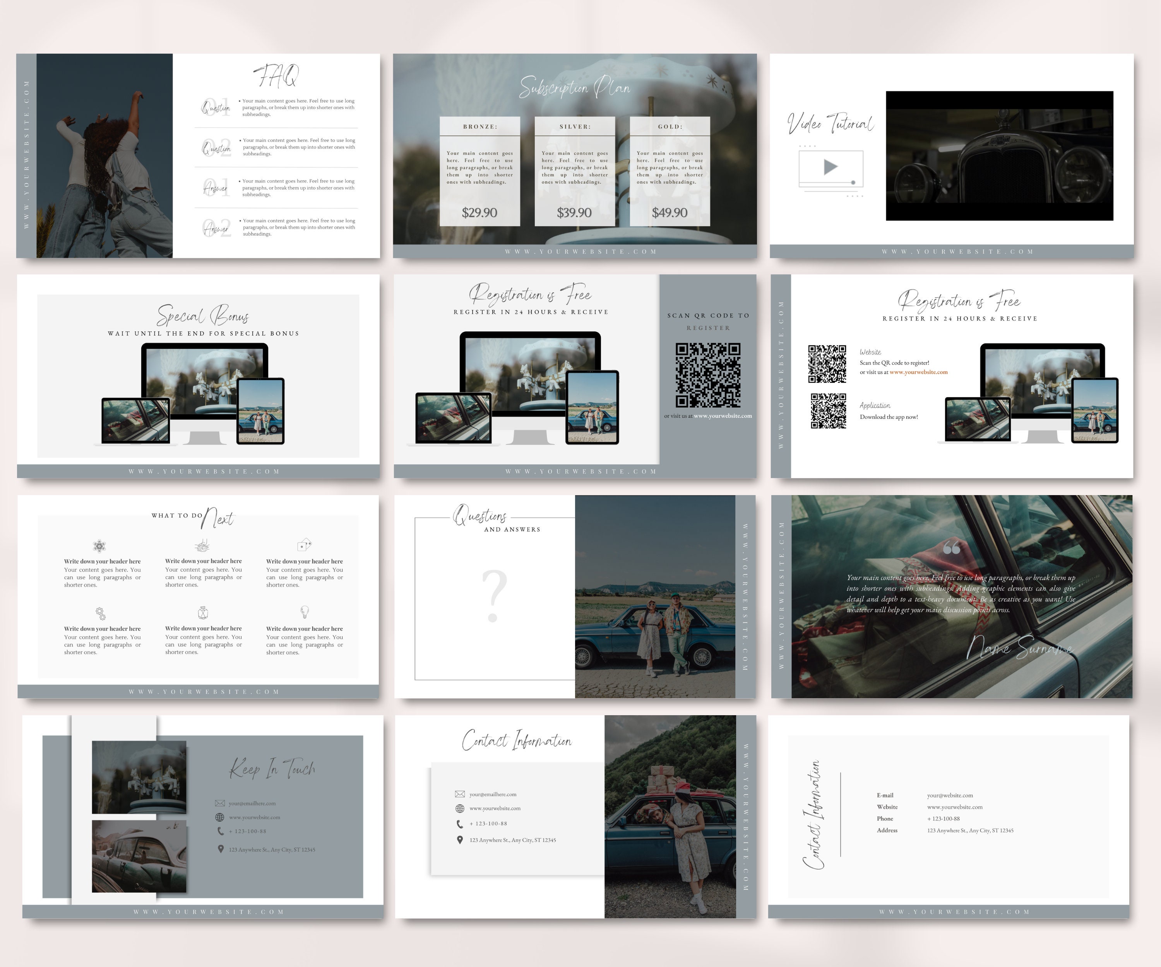Screen dimensions: 1161x967
Task: Click the 'WHAT TO DO' heading text
Action: pos(177,516)
